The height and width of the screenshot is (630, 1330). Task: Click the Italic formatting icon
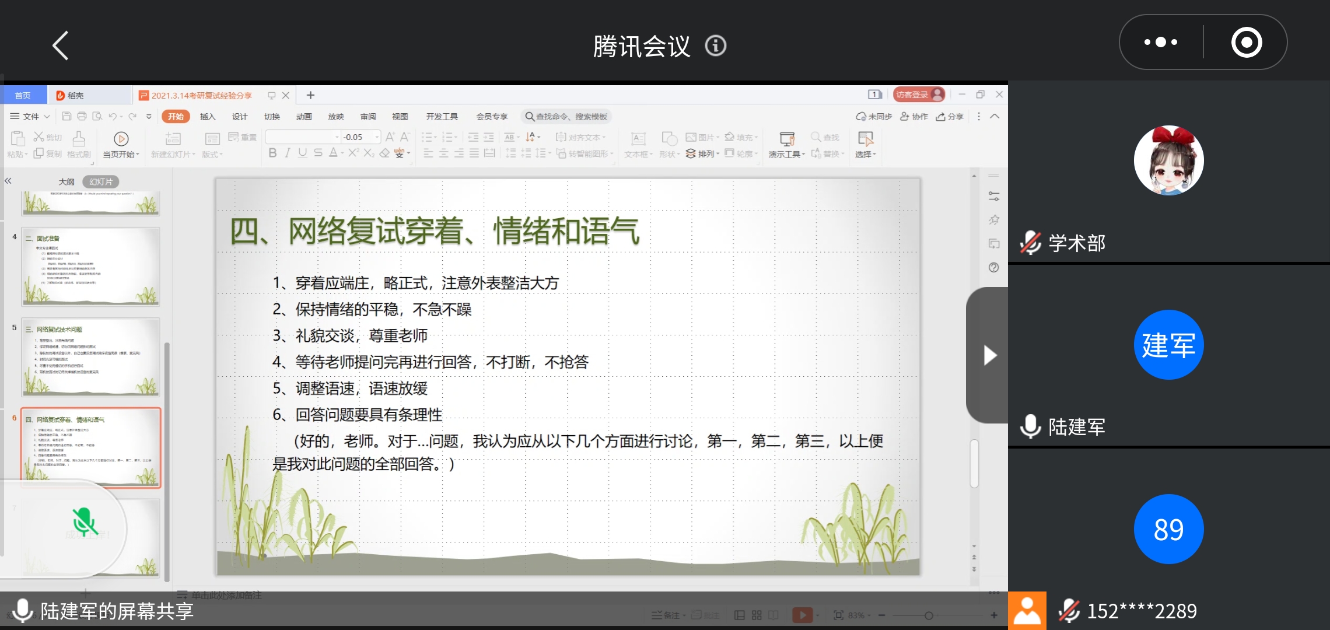pos(288,153)
